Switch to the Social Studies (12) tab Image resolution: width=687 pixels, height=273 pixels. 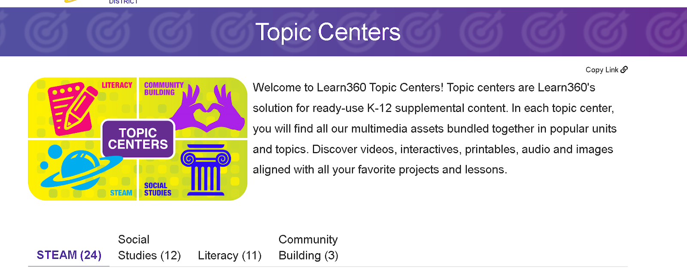coord(149,247)
